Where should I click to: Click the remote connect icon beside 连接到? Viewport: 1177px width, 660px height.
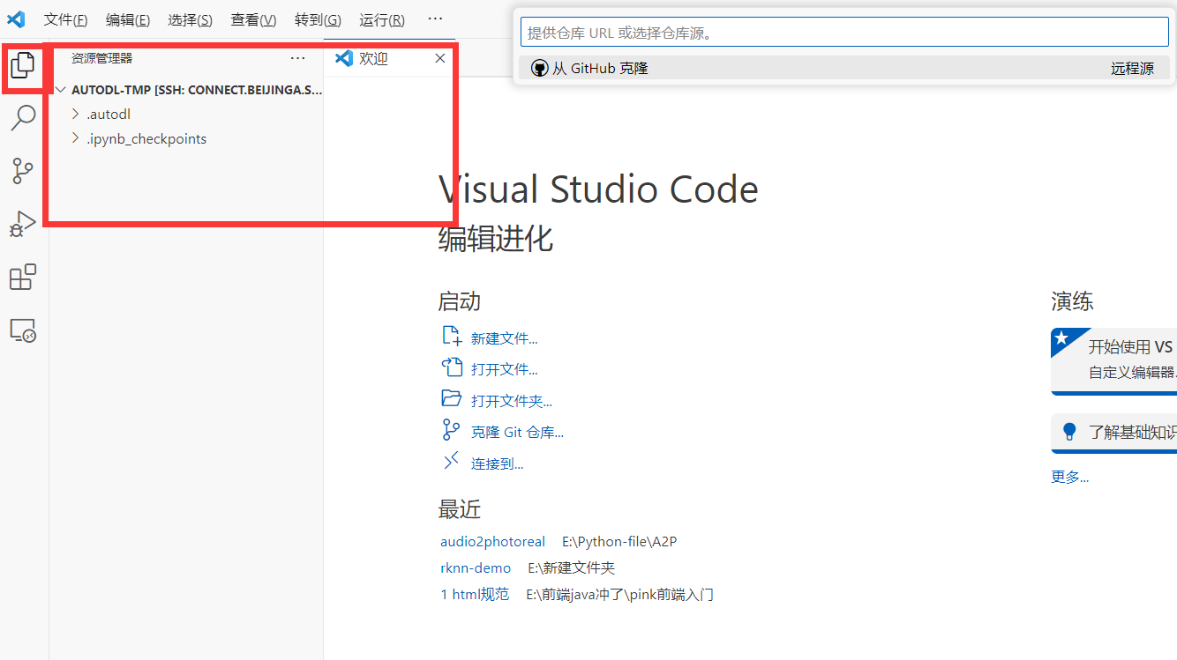tap(451, 461)
